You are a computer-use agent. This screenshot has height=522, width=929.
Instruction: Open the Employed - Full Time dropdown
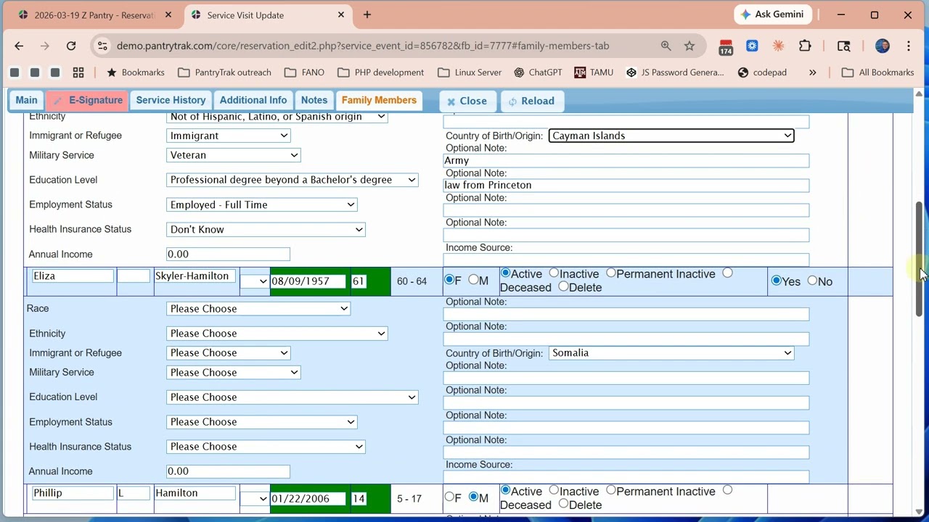(x=261, y=204)
